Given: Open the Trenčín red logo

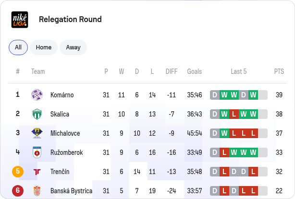Looking at the screenshot, I should [x=37, y=172].
